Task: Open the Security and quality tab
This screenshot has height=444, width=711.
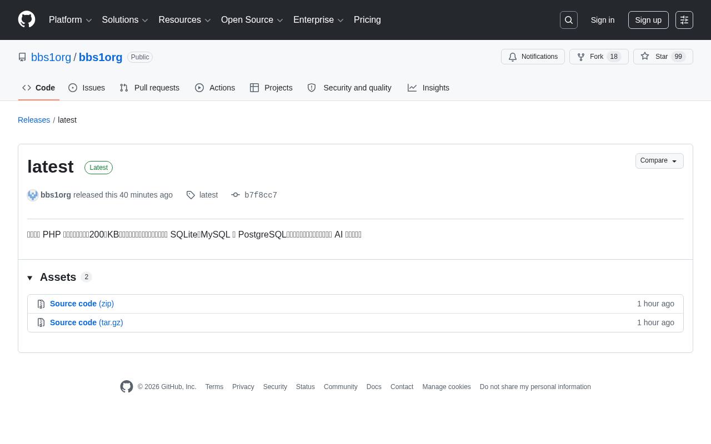Action: (349, 88)
